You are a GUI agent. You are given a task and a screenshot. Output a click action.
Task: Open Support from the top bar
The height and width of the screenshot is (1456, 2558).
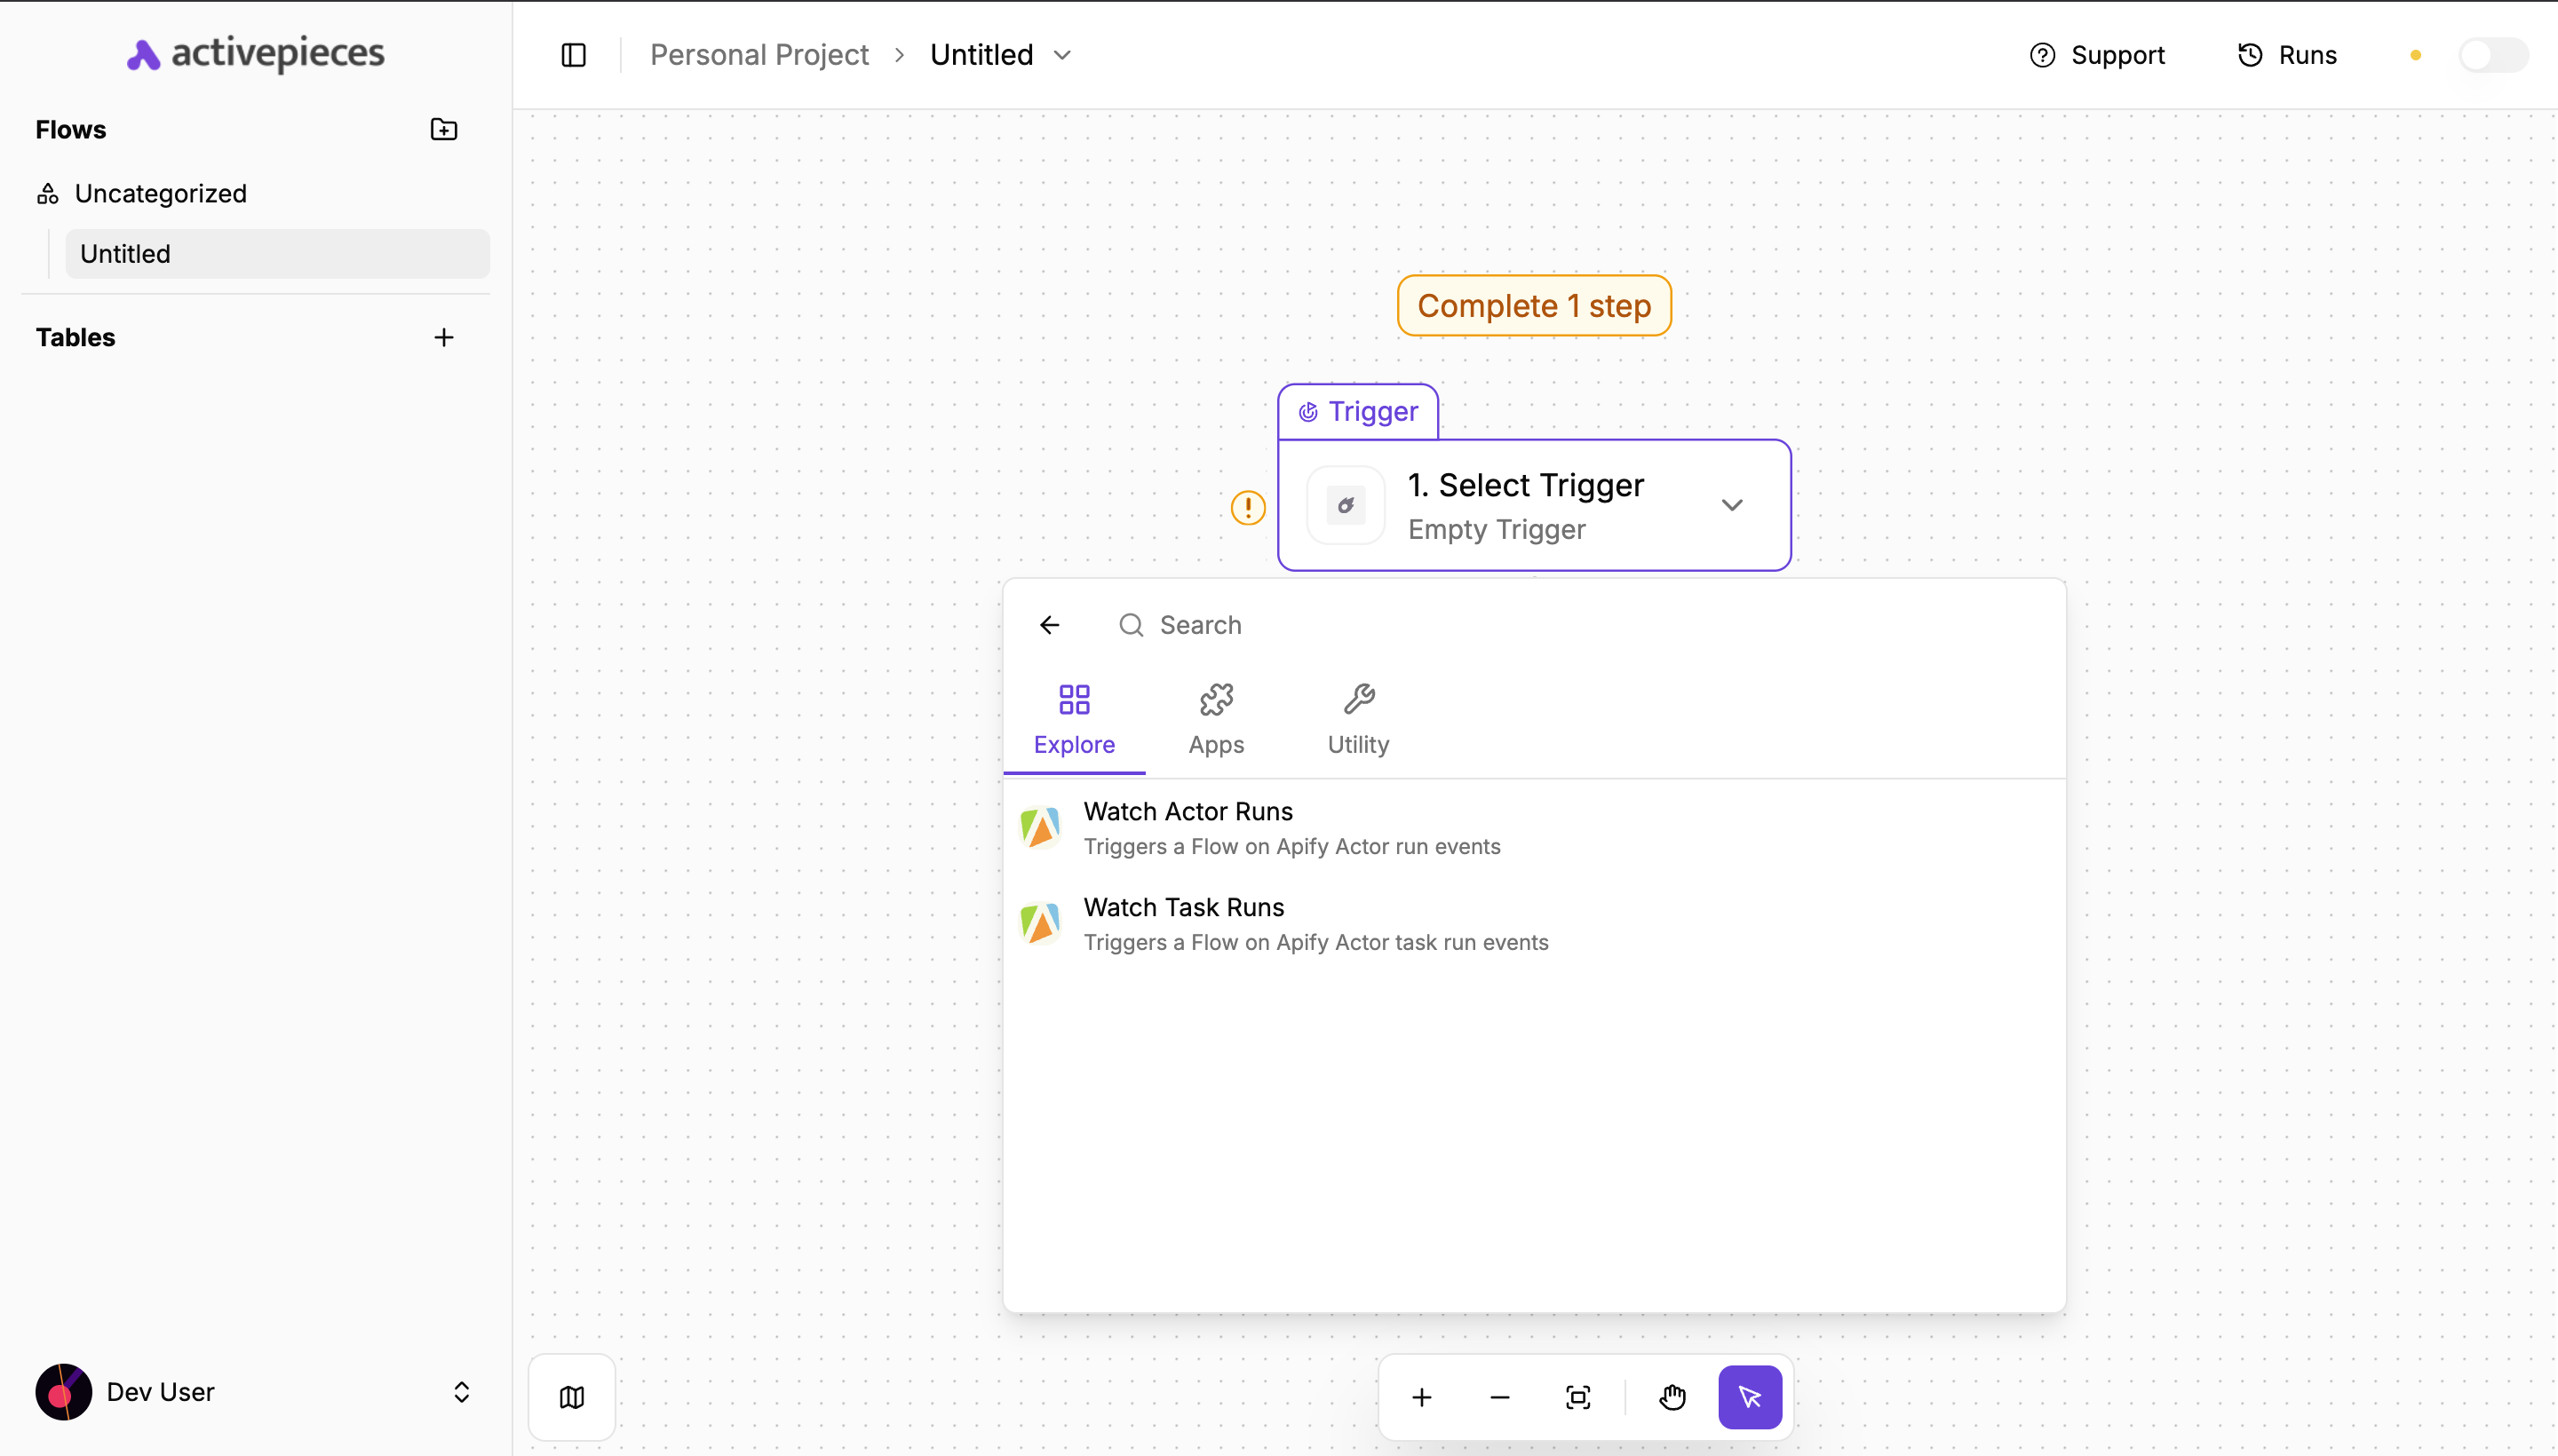pos(2097,55)
